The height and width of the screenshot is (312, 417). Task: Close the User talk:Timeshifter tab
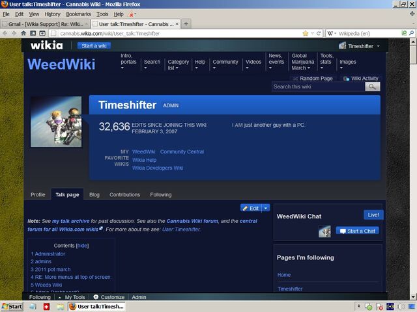177,24
